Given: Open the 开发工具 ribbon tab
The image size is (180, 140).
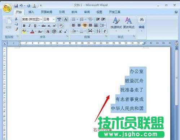Looking at the screenshot, I should (x=114, y=12).
